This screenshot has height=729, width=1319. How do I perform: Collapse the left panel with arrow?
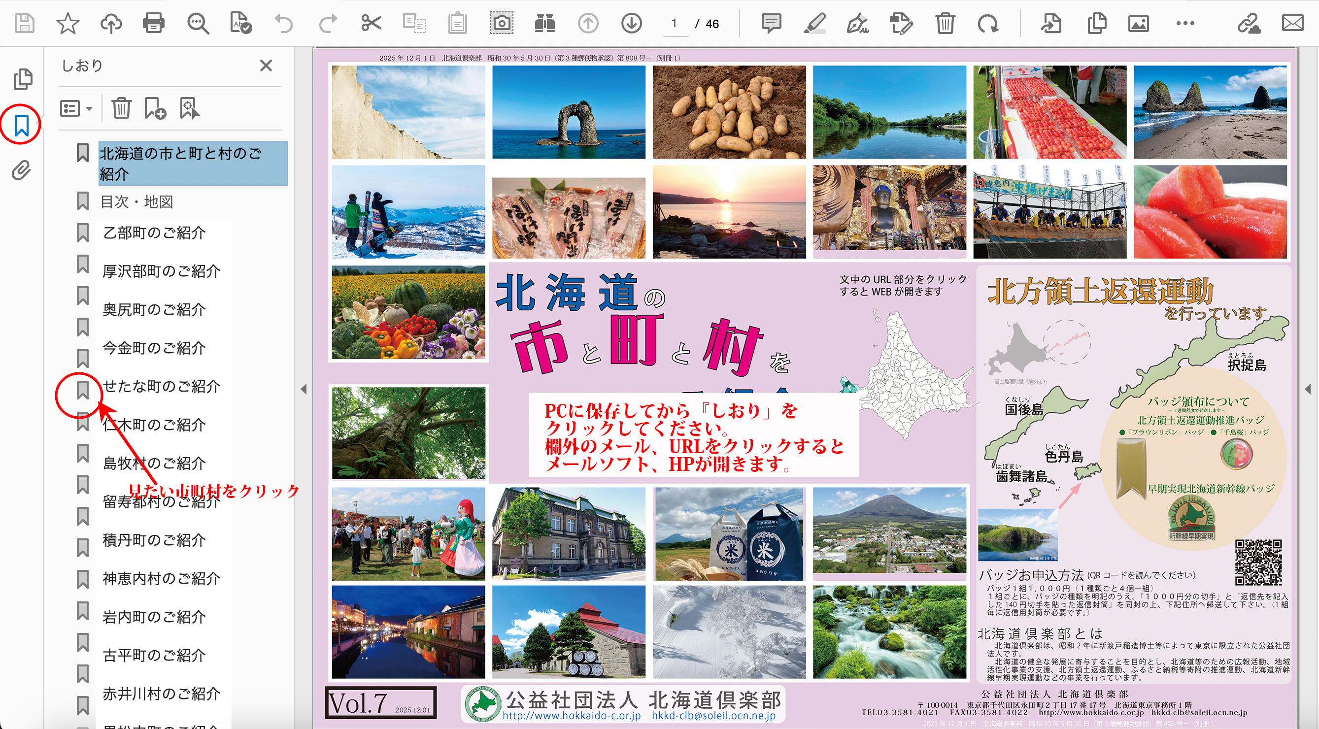(x=304, y=389)
